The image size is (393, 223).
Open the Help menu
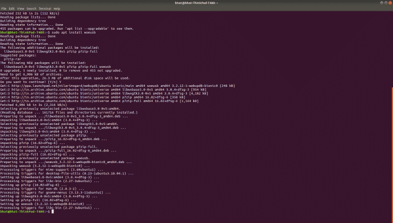[x=57, y=8]
